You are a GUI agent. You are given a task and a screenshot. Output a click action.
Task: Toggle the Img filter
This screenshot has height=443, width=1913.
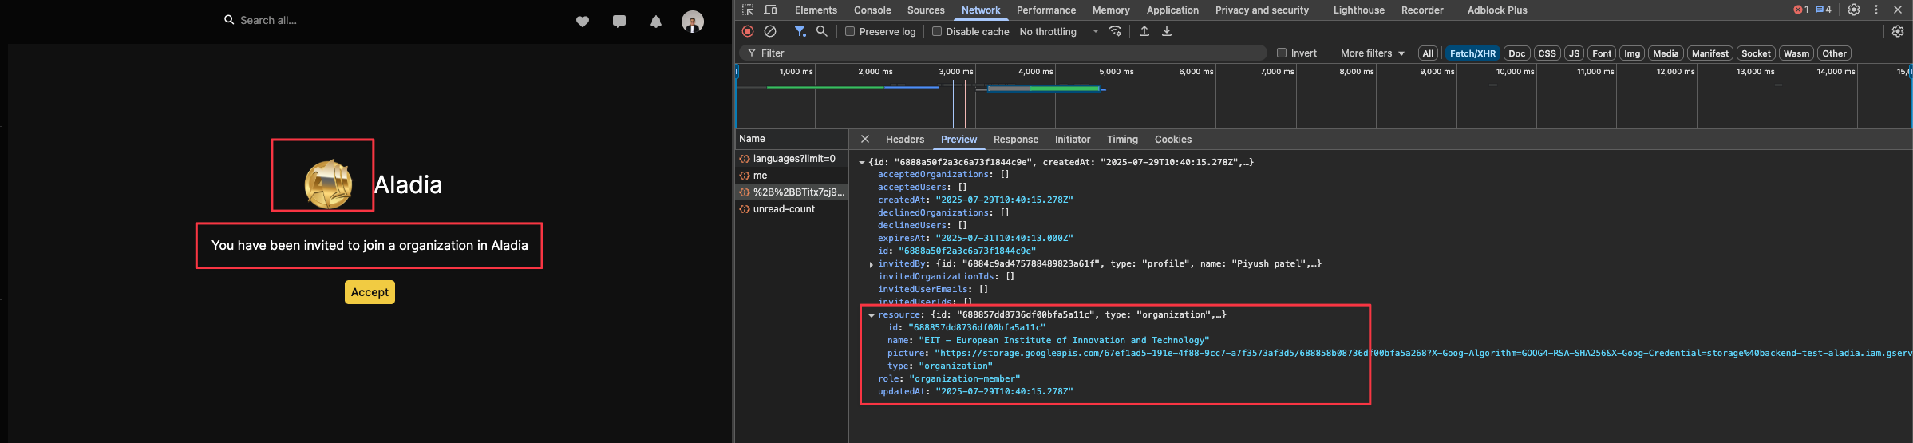(1632, 53)
